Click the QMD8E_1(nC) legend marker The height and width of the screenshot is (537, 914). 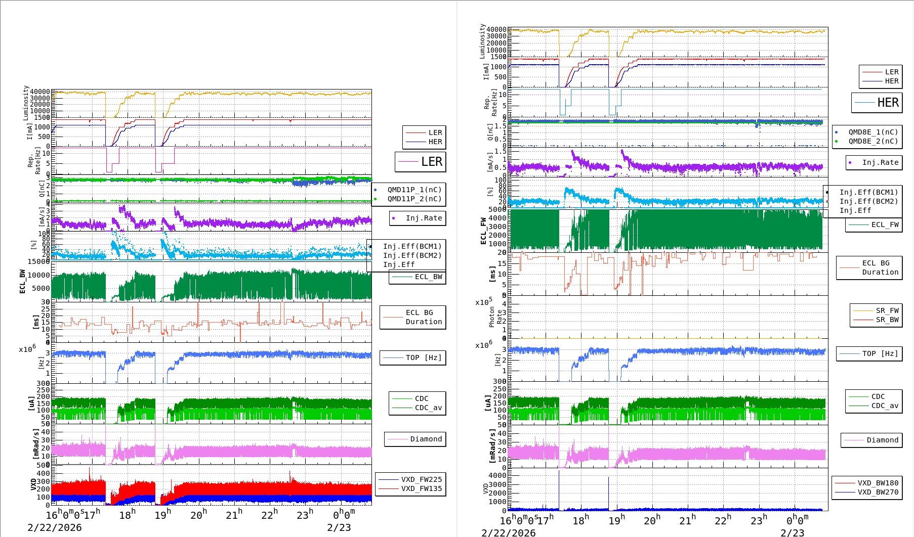[837, 132]
